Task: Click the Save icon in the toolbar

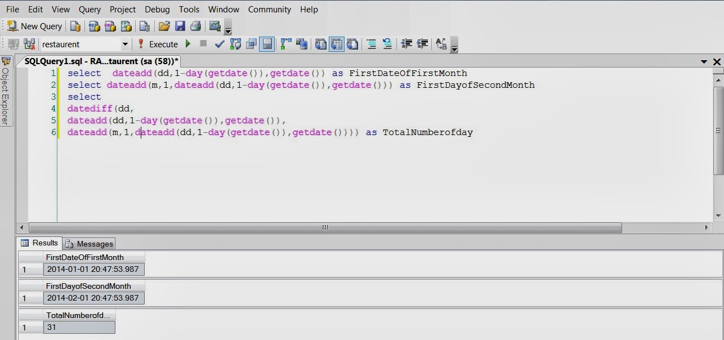Action: click(181, 26)
